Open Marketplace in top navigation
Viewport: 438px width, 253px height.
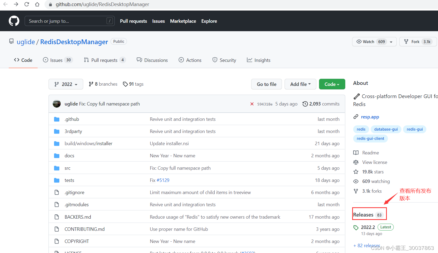tap(183, 21)
